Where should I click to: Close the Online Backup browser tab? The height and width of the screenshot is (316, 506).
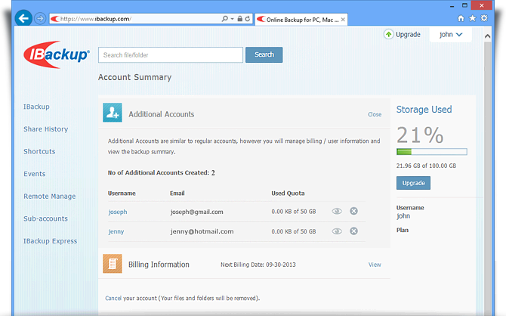click(x=343, y=20)
